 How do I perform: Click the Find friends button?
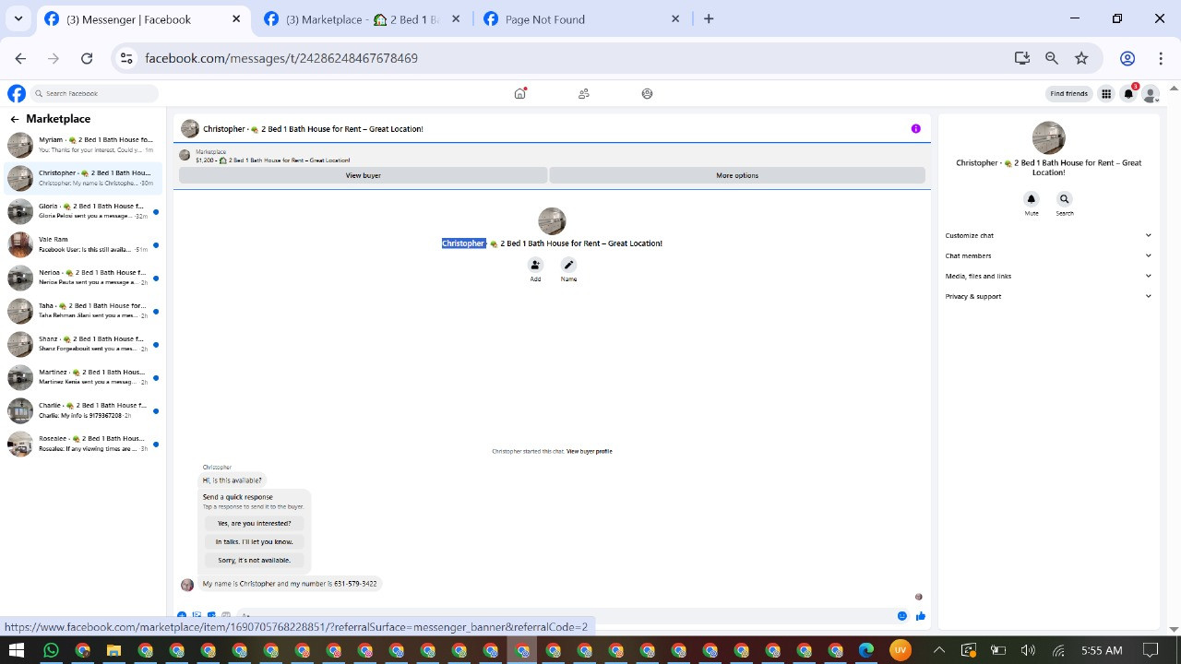pyautogui.click(x=1069, y=93)
